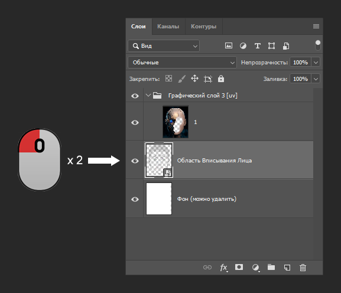Delete layer with trash icon

303,268
